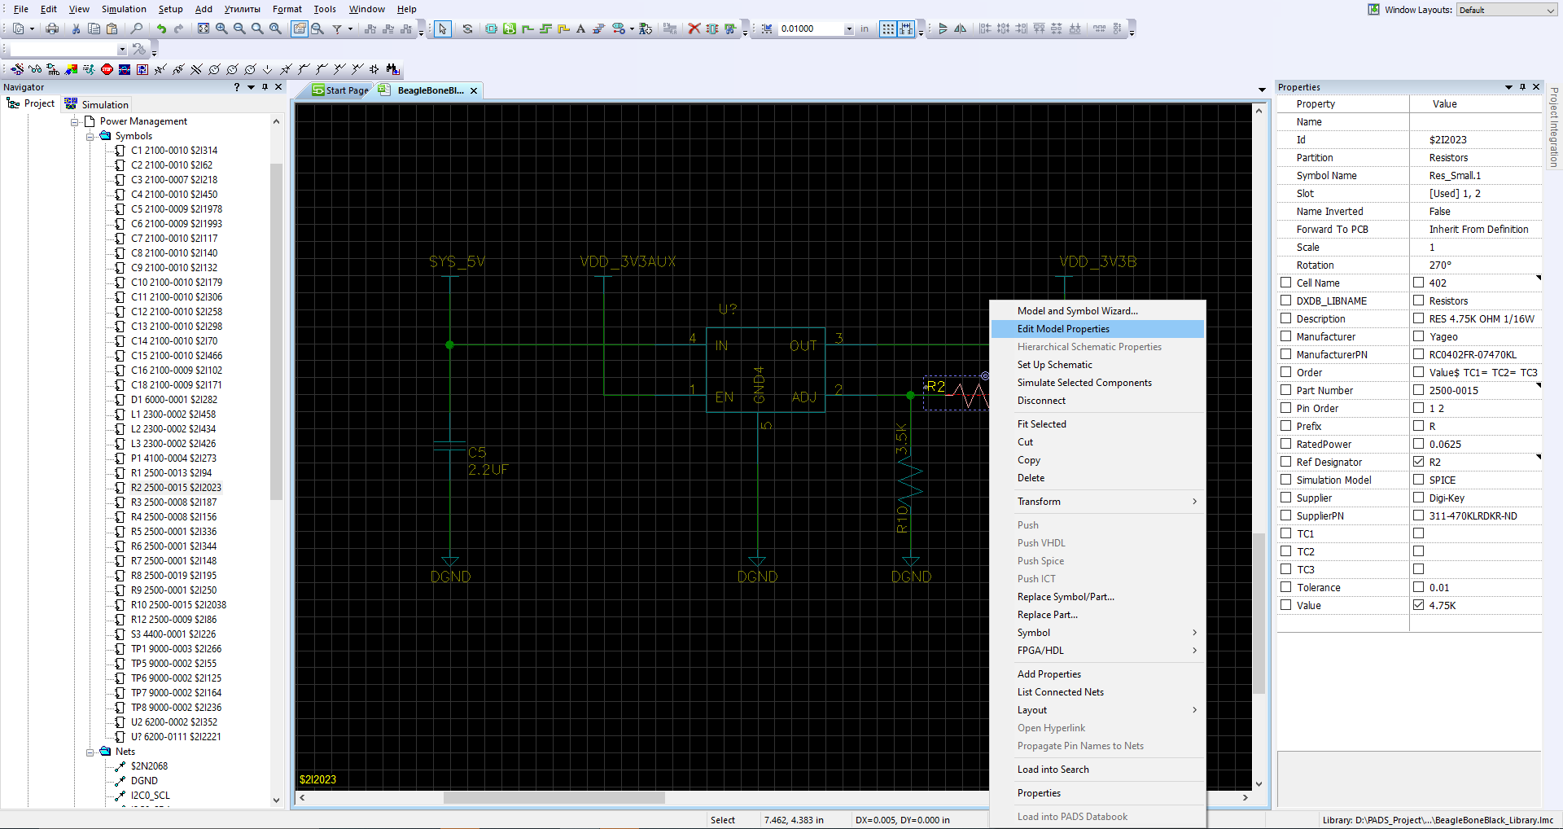Click the horizontal scrollbar under the schematic
Image resolution: width=1563 pixels, height=829 pixels.
(x=554, y=798)
